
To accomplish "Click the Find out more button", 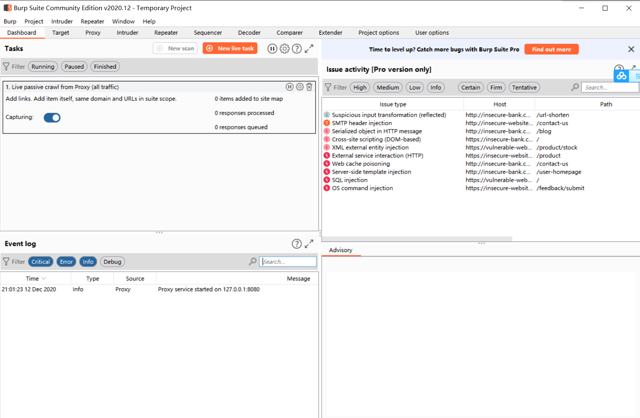I will [551, 49].
